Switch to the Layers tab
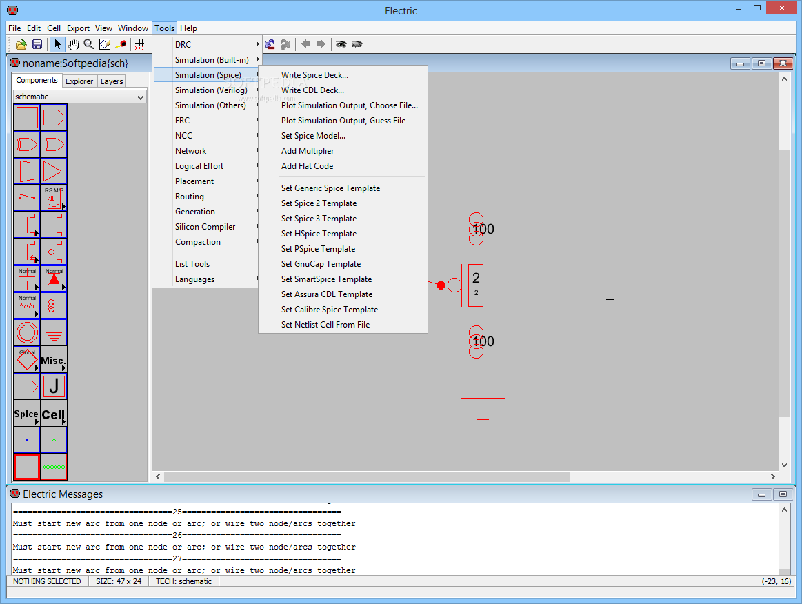The width and height of the screenshot is (802, 604). click(112, 81)
